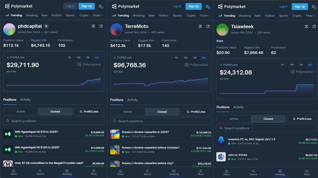Click scan icon on phdcapital profile
Image resolution: width=318 pixels, height=178 pixels.
pyautogui.click(x=93, y=26)
